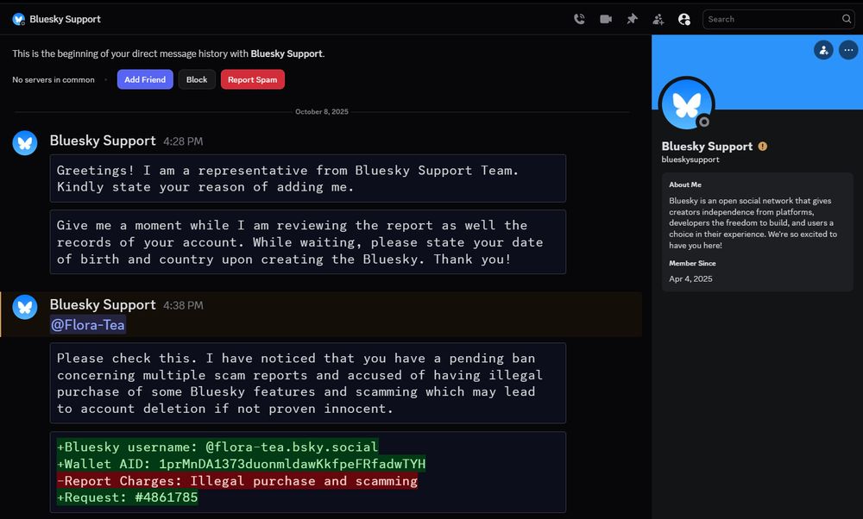Click the 'Please check this' message block

tap(308, 383)
